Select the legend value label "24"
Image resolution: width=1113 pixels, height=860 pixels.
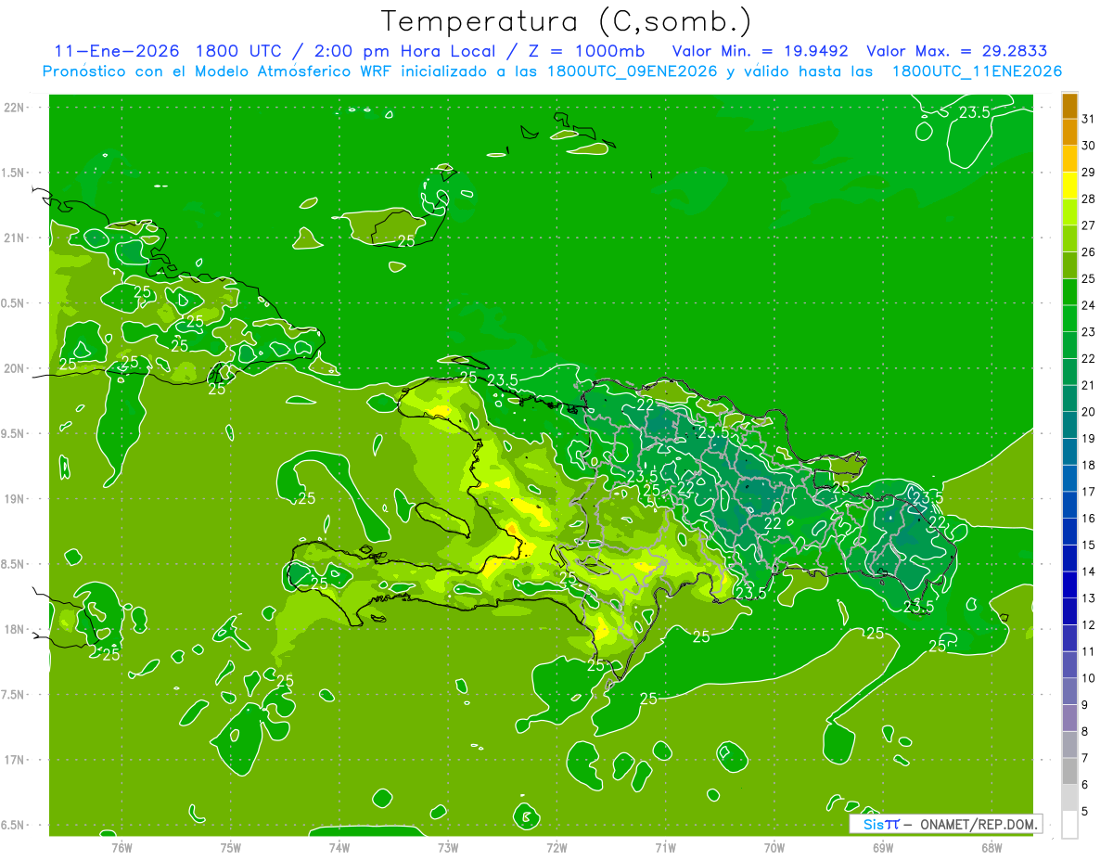coord(1089,305)
